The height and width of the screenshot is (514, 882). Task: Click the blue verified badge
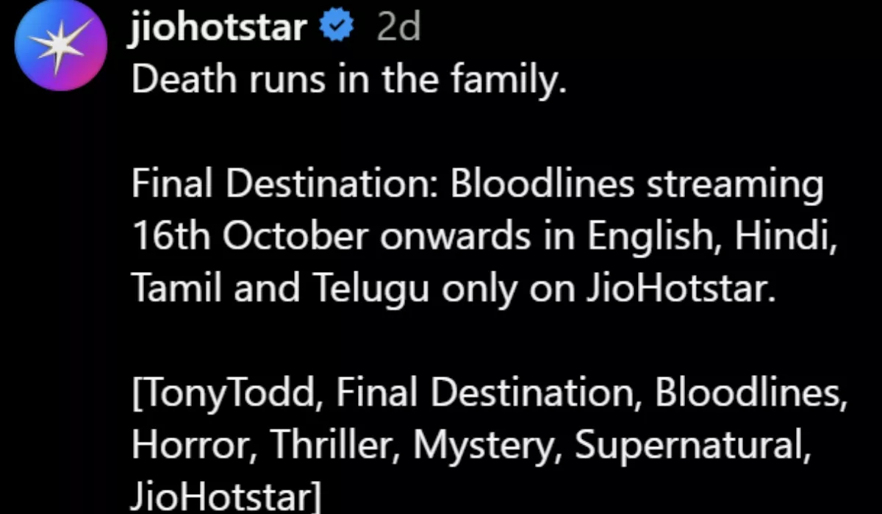338,29
